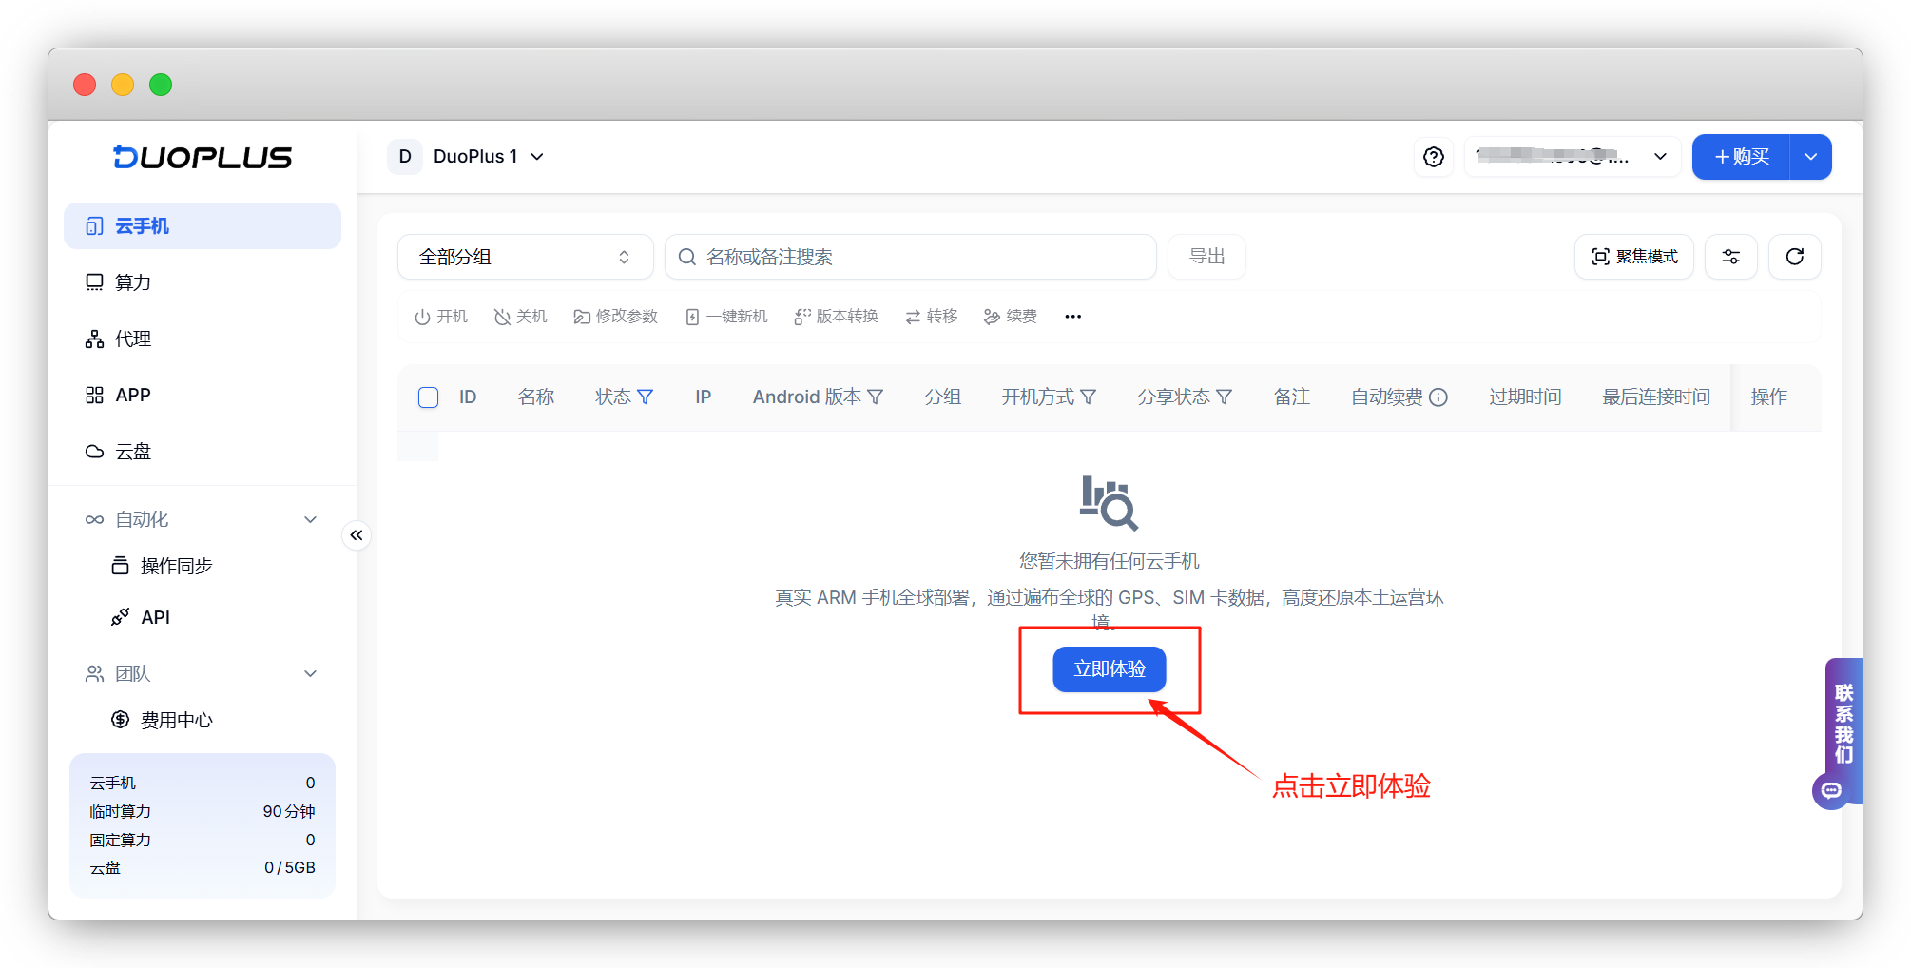Open the more actions ellipsis
Image resolution: width=1911 pixels, height=968 pixels.
pyautogui.click(x=1073, y=317)
